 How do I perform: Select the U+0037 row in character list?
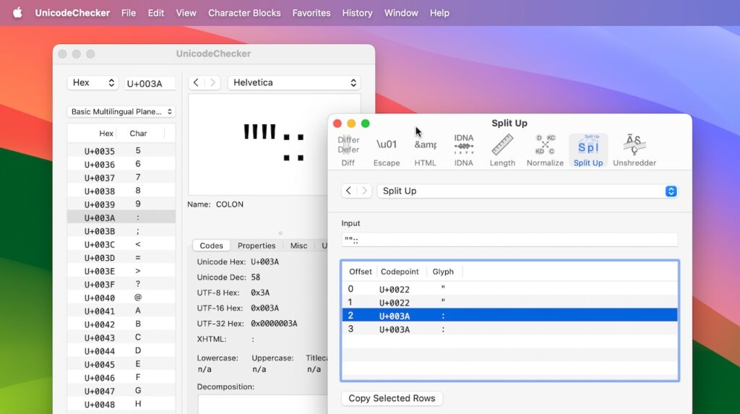(x=121, y=178)
